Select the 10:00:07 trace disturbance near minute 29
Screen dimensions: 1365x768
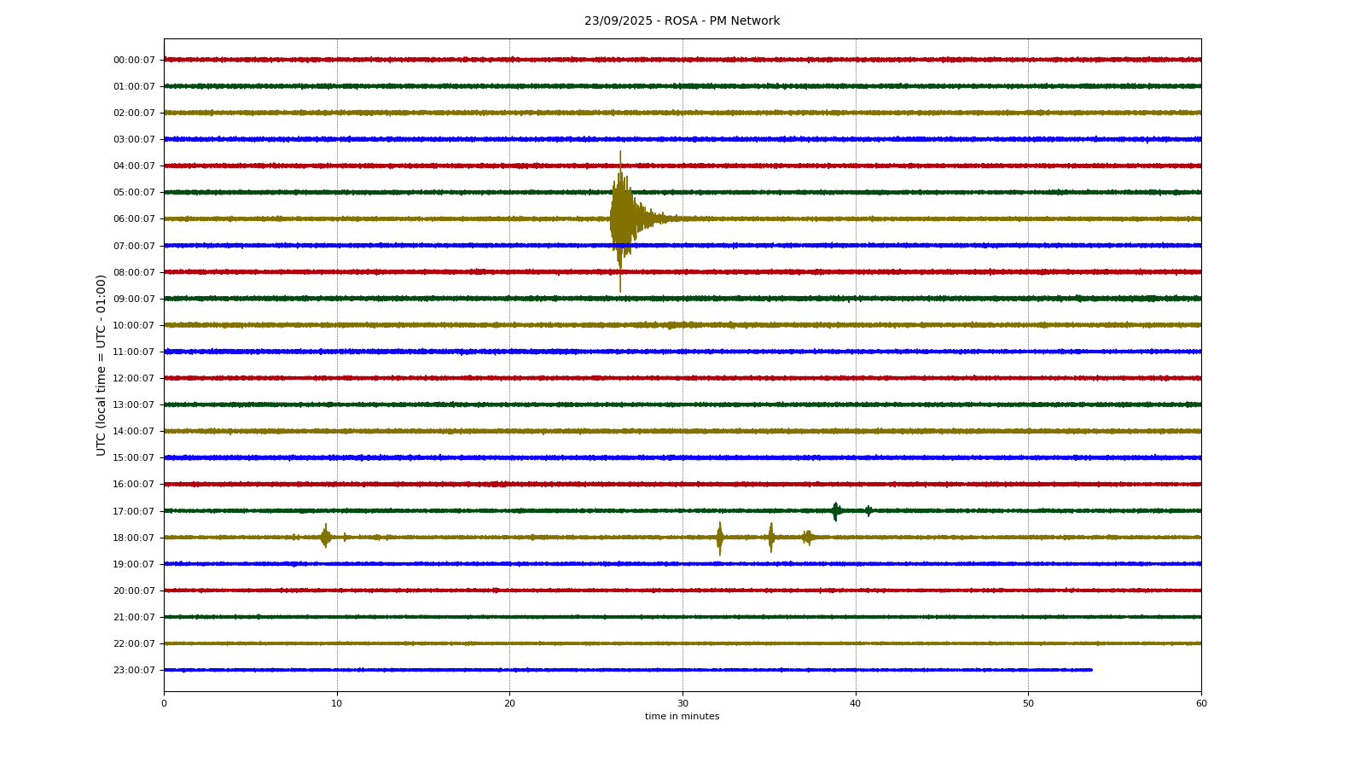672,325
